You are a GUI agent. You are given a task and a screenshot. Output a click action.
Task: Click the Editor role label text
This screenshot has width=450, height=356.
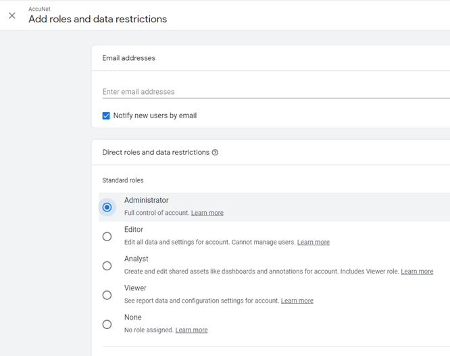tap(134, 230)
